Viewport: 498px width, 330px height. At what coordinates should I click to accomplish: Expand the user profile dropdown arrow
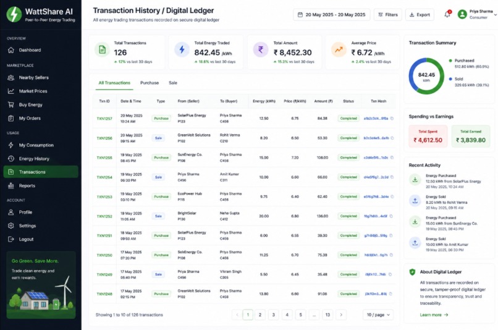tap(495, 15)
